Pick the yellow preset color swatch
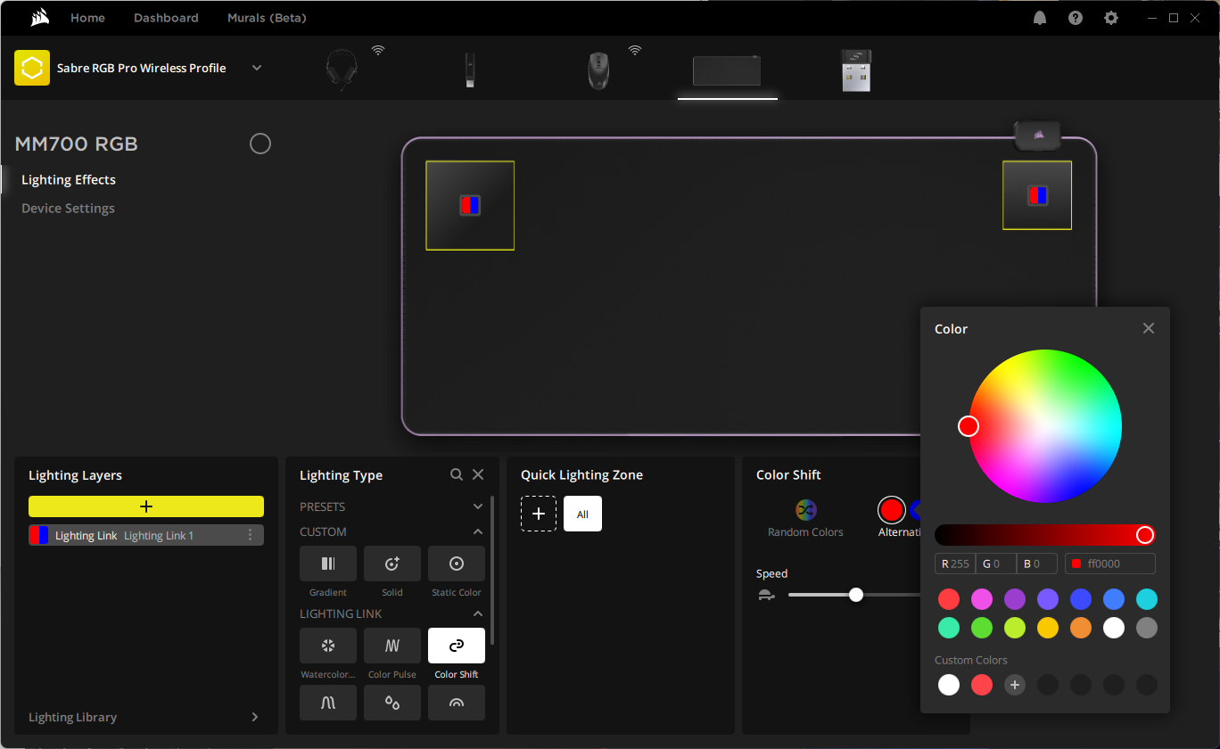Viewport: 1220px width, 749px height. tap(1048, 628)
